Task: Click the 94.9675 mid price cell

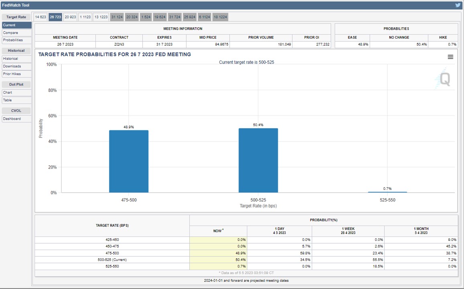Action: [208, 45]
